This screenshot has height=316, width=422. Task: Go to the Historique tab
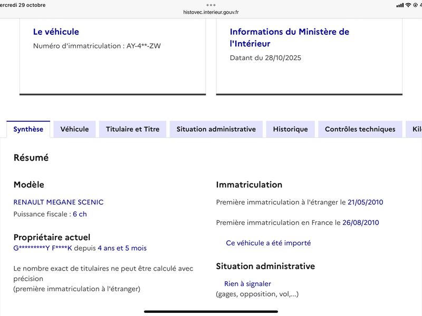[290, 129]
